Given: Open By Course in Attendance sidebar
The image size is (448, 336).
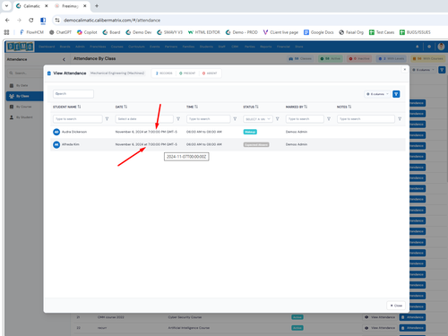Looking at the screenshot, I should (23, 107).
